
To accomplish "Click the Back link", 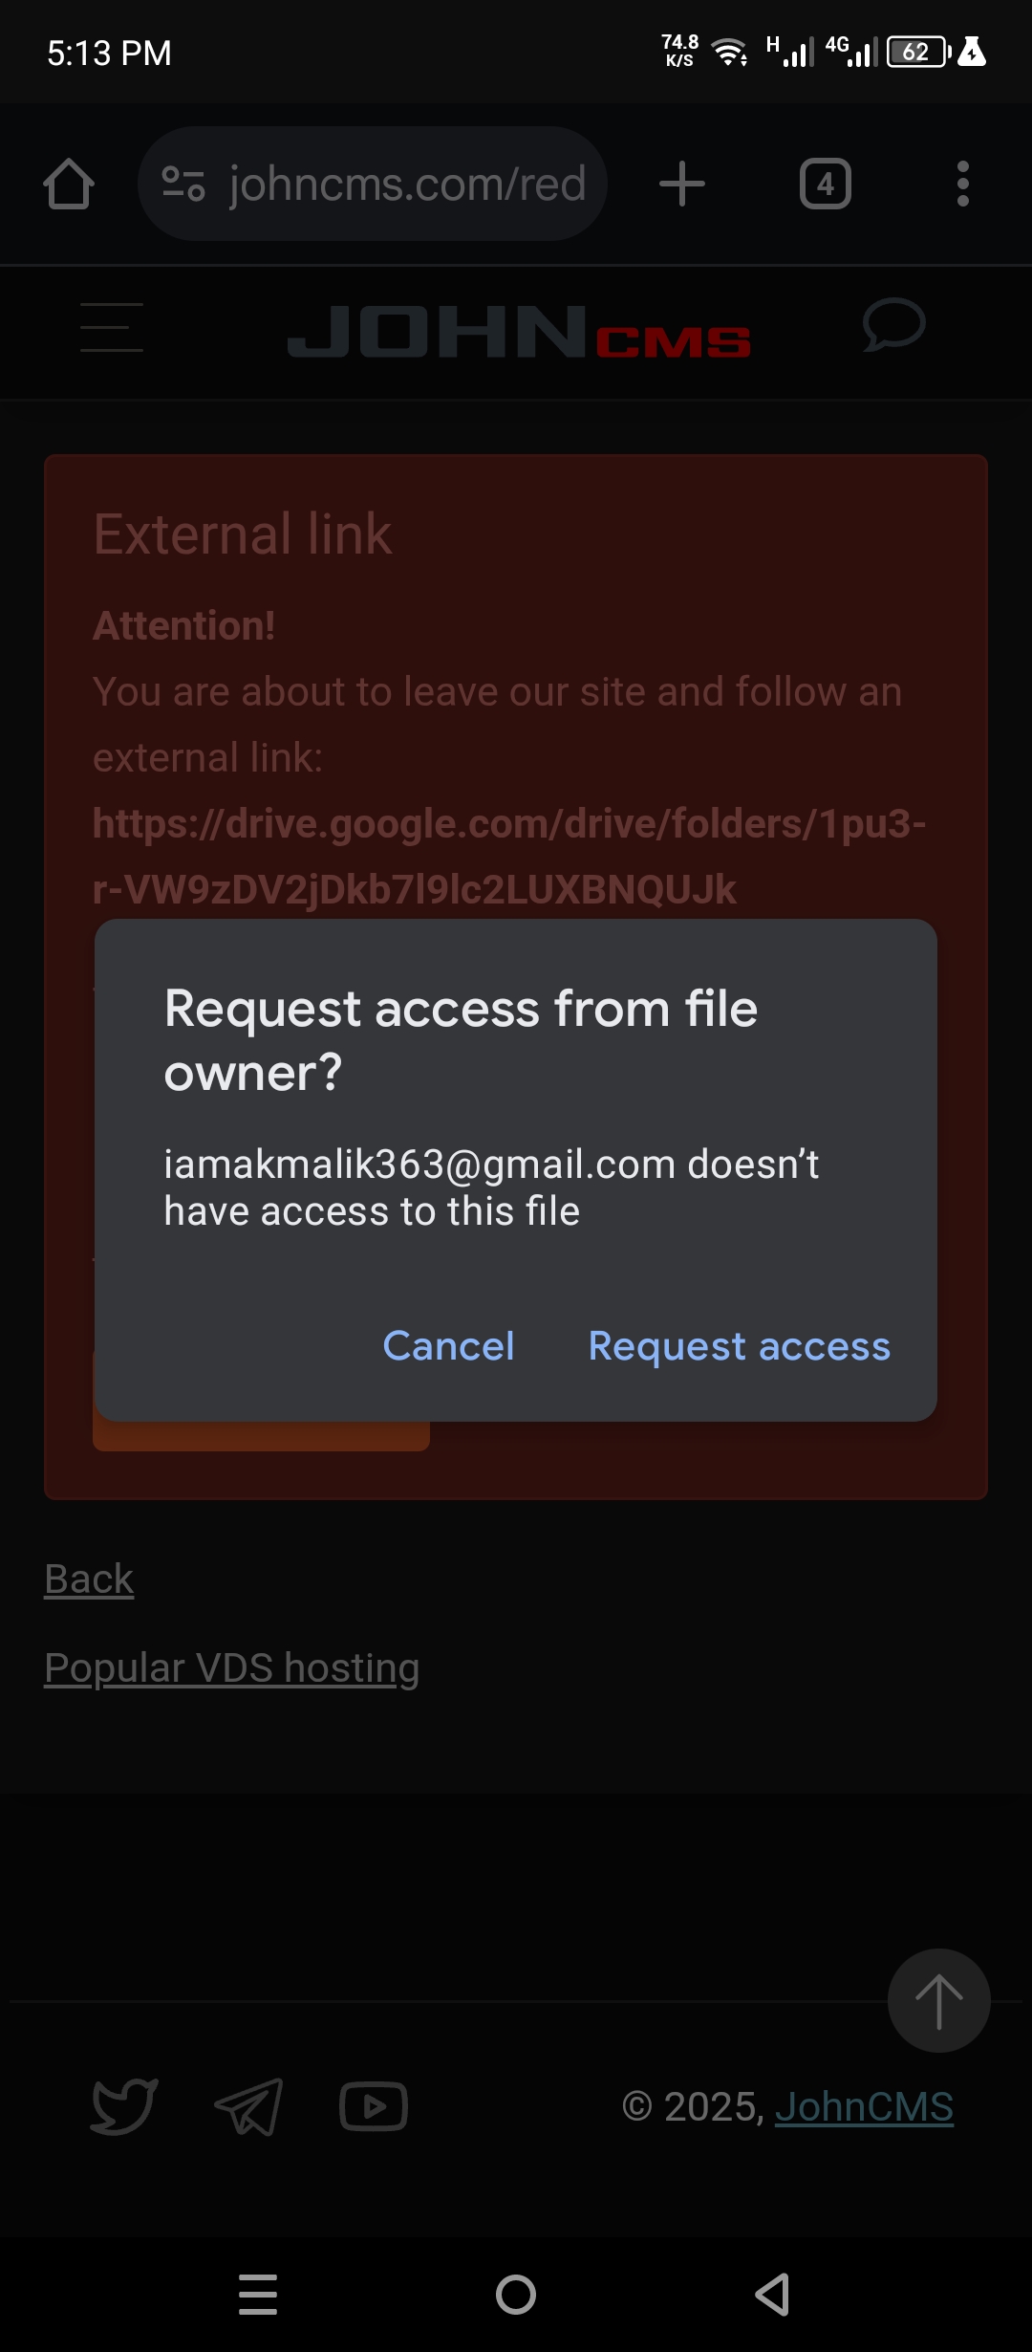I will (89, 1579).
